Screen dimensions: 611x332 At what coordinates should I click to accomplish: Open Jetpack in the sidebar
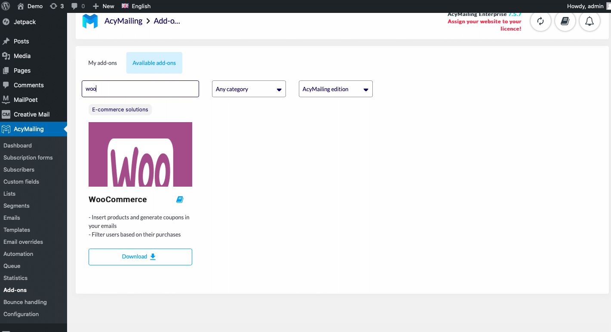coord(34,22)
